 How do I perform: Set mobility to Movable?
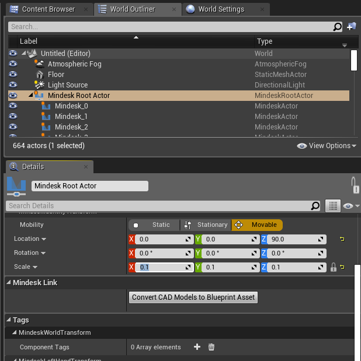pos(257,225)
